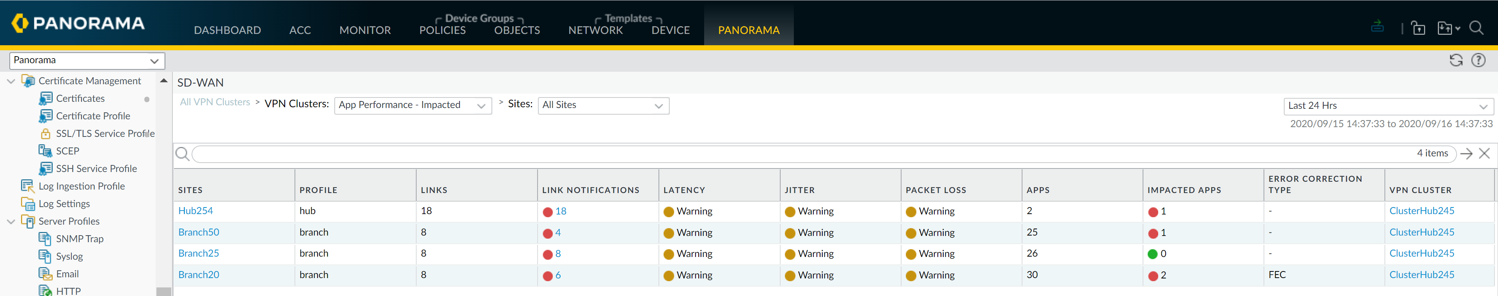Click the search magnifier icon in top bar
This screenshot has width=1498, height=296.
click(1476, 28)
